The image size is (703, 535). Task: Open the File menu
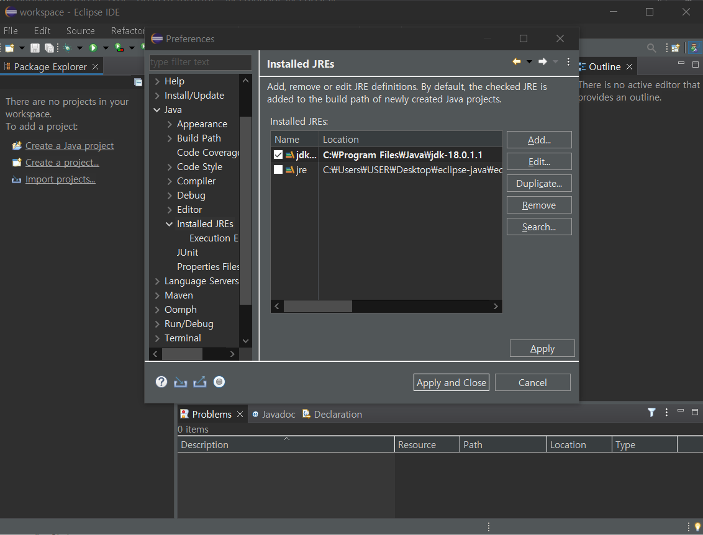click(x=11, y=30)
